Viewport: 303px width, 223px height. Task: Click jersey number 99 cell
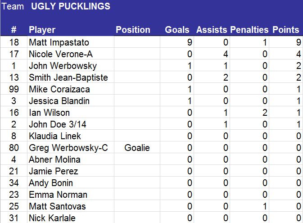pos(14,89)
